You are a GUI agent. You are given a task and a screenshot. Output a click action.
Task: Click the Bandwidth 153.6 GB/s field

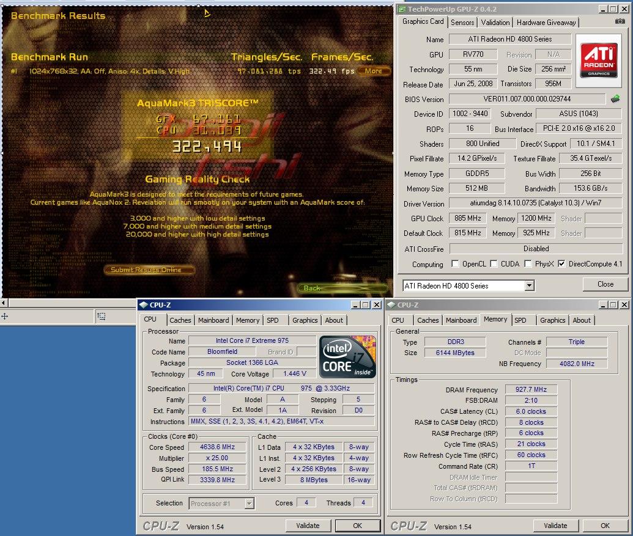pos(590,188)
